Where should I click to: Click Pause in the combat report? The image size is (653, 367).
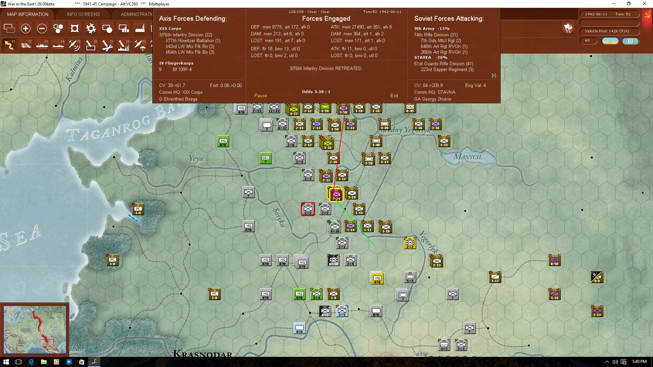[x=261, y=96]
